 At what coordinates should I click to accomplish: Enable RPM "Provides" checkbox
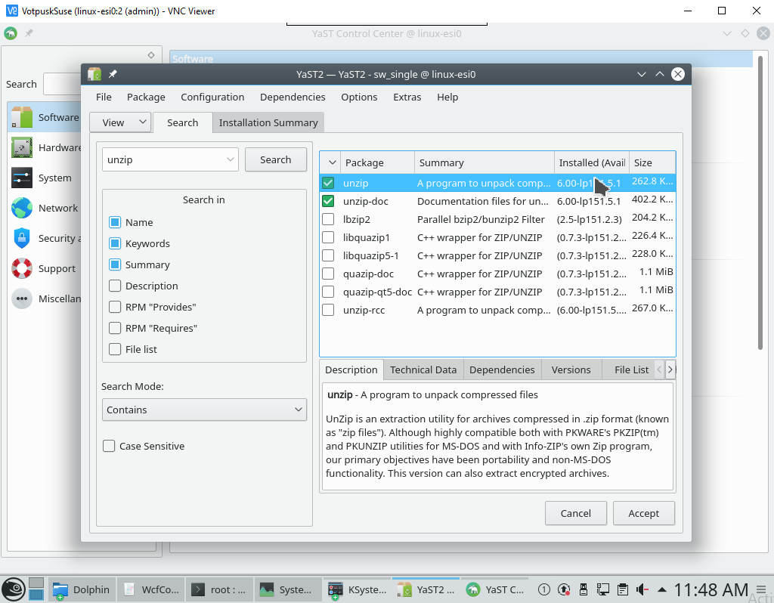(115, 307)
